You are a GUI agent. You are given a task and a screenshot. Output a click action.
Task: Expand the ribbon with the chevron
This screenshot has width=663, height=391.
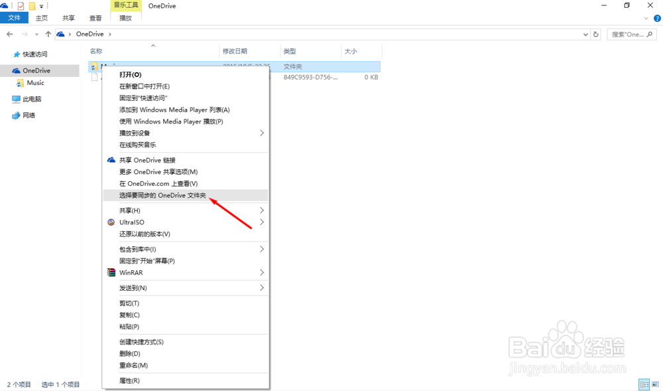pyautogui.click(x=646, y=18)
